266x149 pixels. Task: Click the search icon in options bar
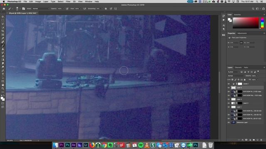tap(253, 9)
